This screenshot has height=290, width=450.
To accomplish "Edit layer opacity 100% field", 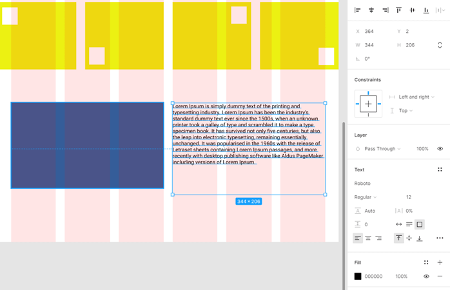I will pyautogui.click(x=422, y=149).
